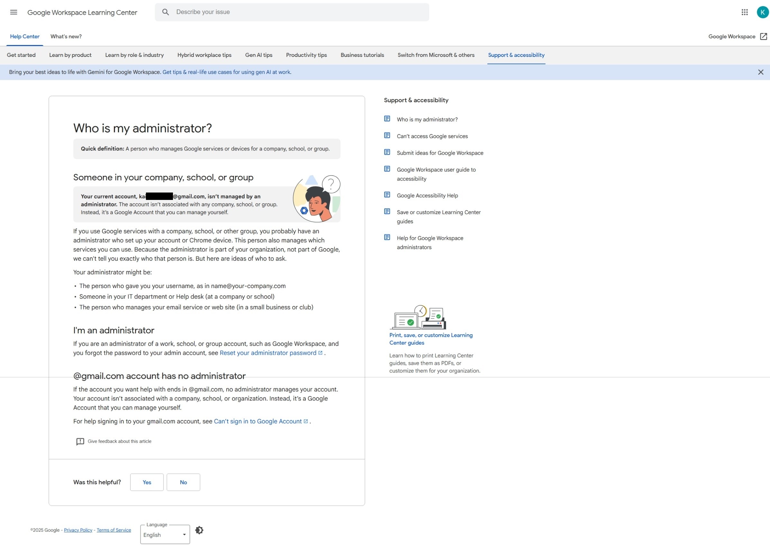Click Google Workspace external link icon
This screenshot has height=548, width=770.
[x=763, y=36]
